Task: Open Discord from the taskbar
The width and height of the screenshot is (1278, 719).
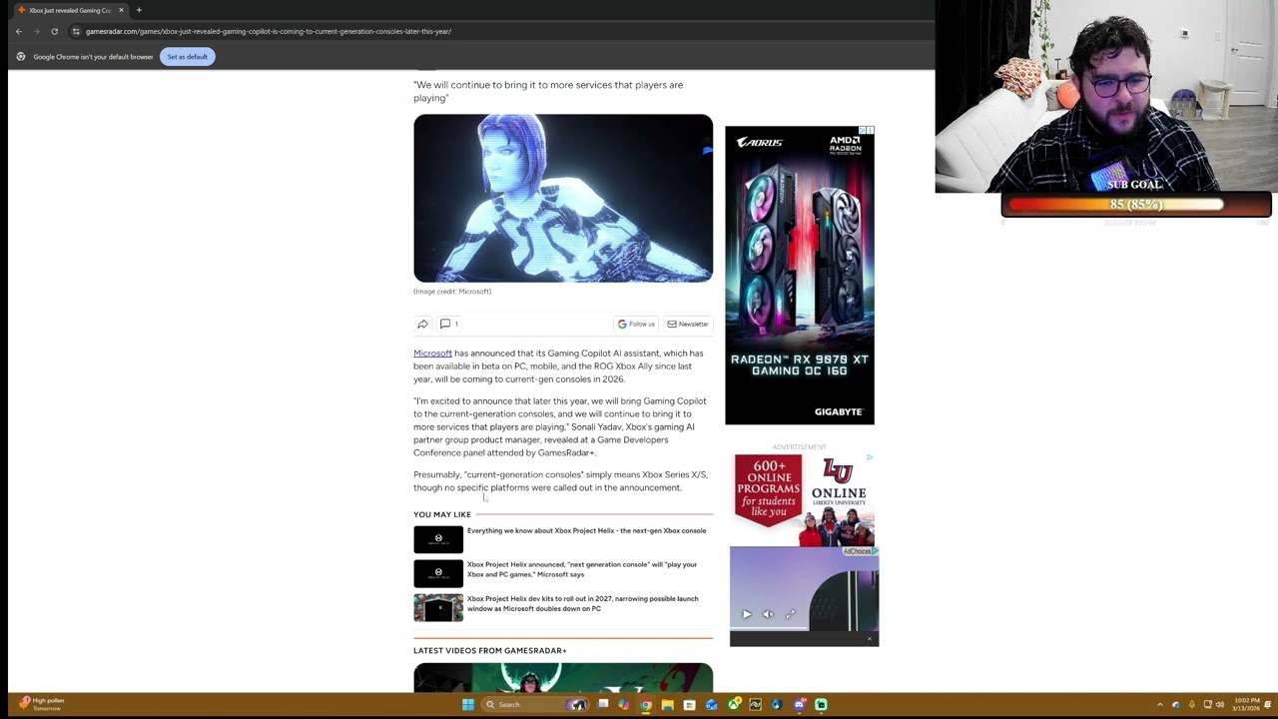Action: tap(799, 705)
